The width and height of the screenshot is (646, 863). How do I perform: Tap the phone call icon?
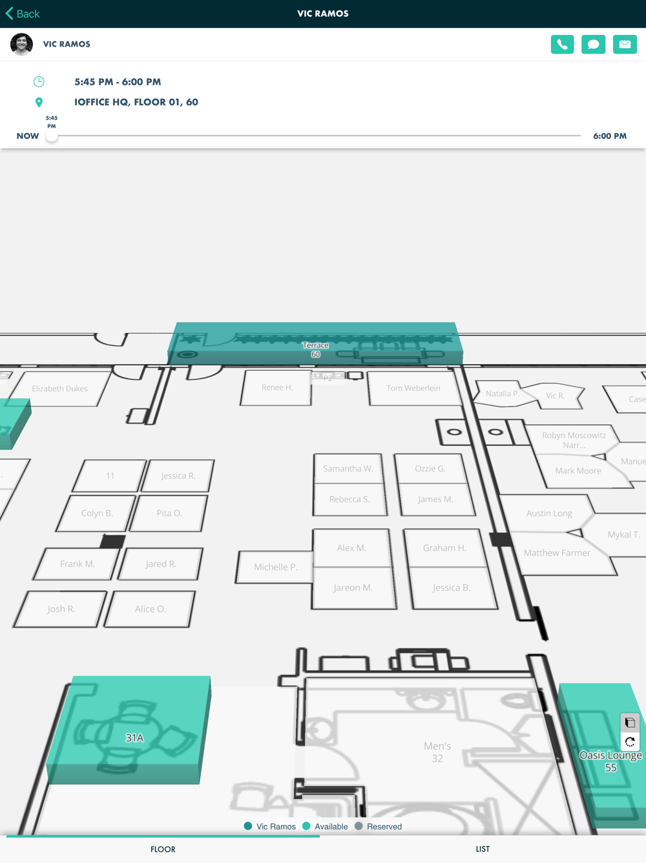[562, 44]
